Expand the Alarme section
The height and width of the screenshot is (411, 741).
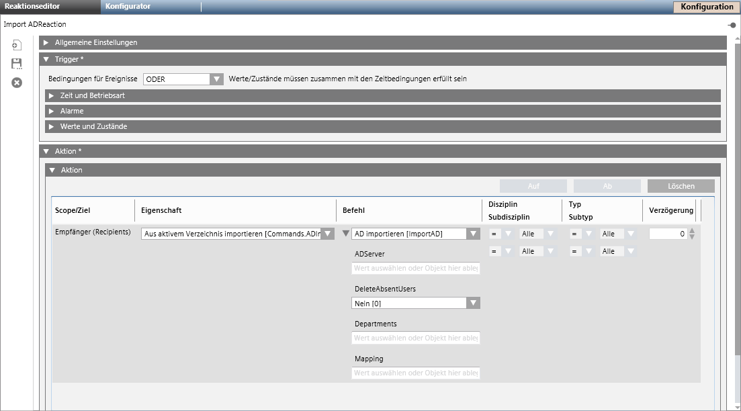[x=51, y=111]
